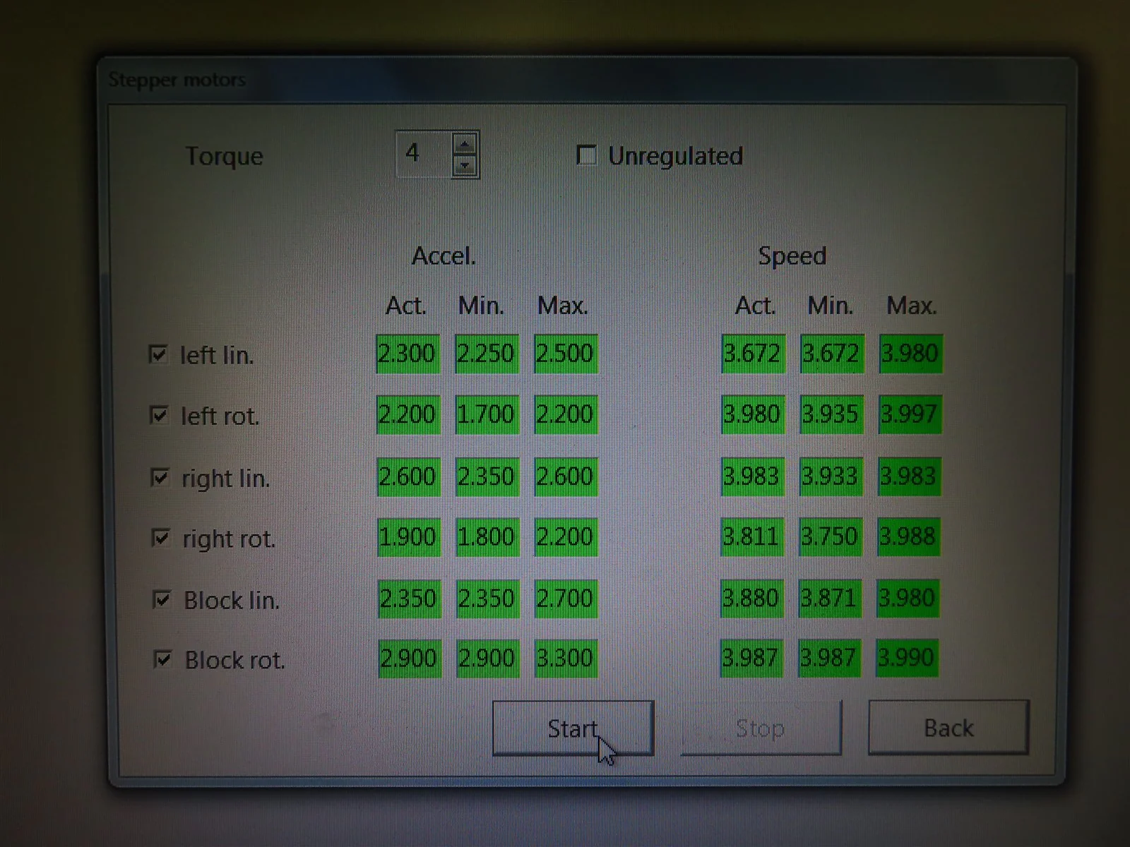Disable the Block rot. motor checkbox
This screenshot has height=847, width=1130.
[162, 660]
